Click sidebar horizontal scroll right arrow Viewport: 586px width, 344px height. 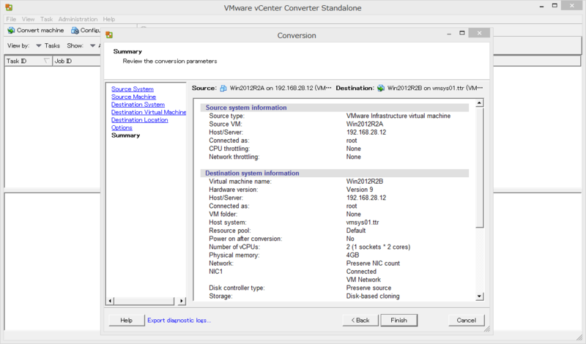(182, 301)
